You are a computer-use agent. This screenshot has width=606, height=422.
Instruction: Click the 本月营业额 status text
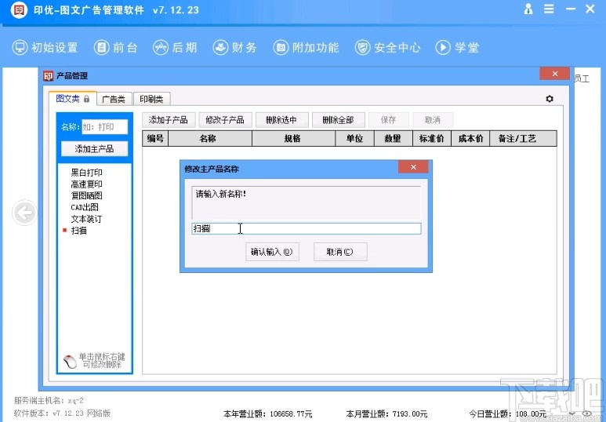click(386, 414)
